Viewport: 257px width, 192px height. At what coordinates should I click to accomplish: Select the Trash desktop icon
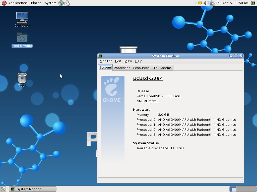pos(22,80)
